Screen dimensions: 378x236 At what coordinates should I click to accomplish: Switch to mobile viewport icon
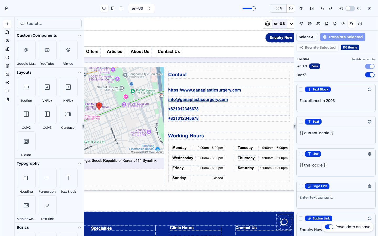[121, 8]
